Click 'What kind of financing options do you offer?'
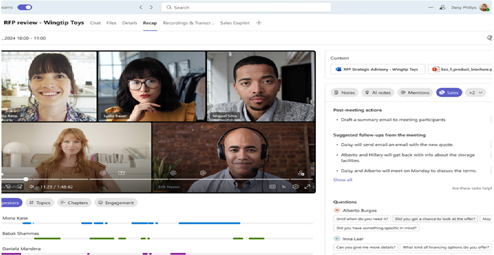This screenshot has height=255, width=494. click(x=446, y=247)
